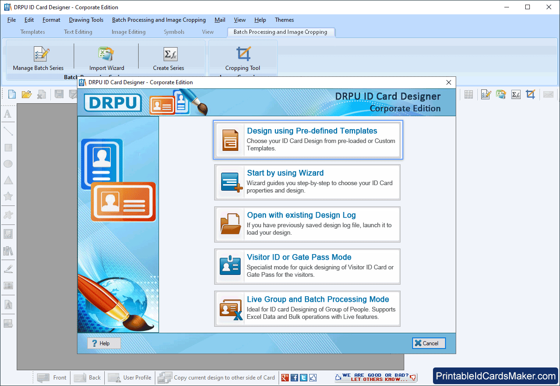Click the thumbs-up like icon
This screenshot has width=560, height=386.
tap(313, 378)
